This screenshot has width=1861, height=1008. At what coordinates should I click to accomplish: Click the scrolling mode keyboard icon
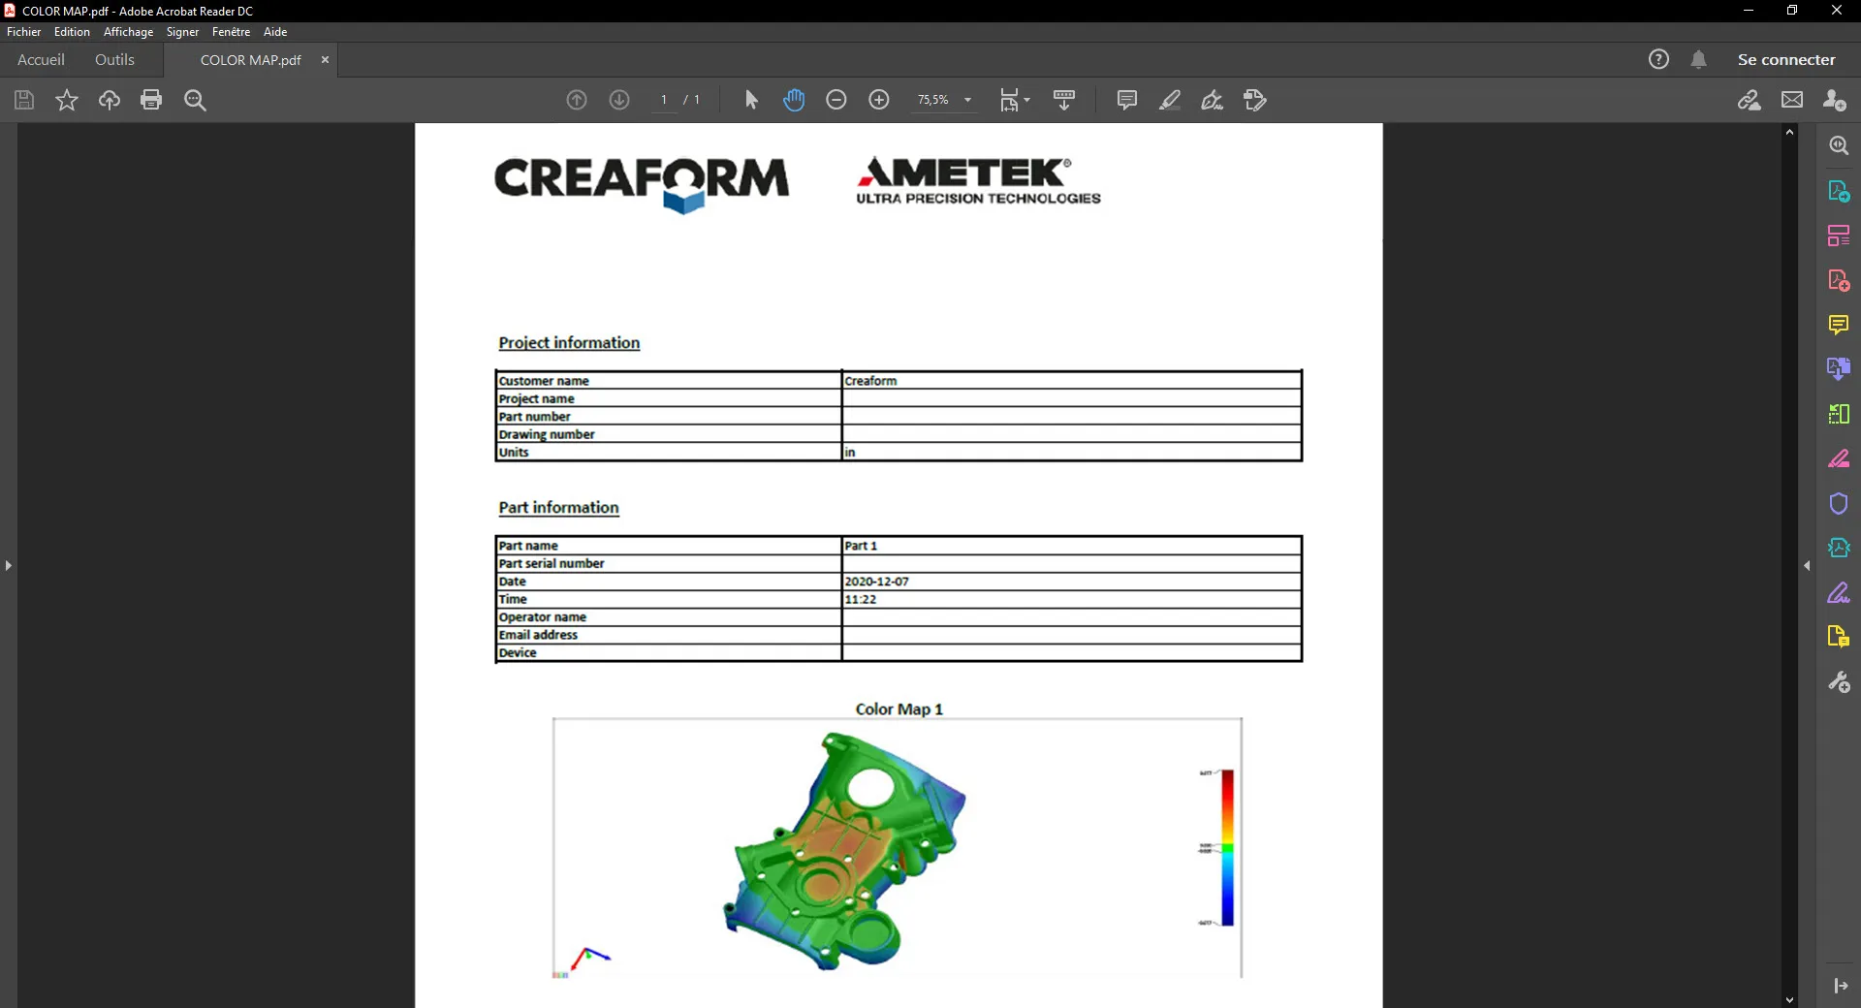pos(1064,100)
